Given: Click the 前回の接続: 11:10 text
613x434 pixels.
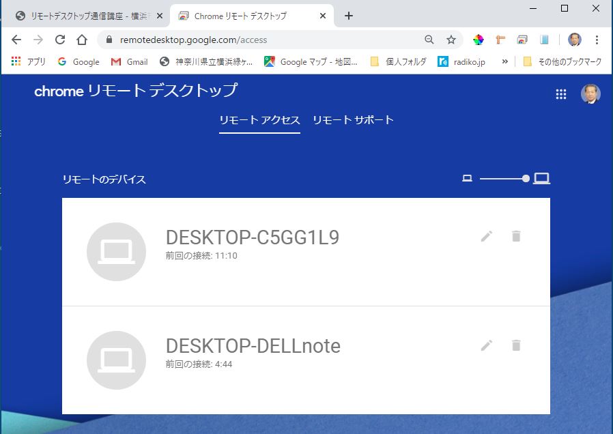Looking at the screenshot, I should (x=201, y=256).
